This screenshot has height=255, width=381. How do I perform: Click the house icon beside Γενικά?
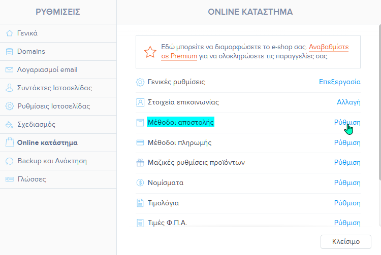pos(10,33)
